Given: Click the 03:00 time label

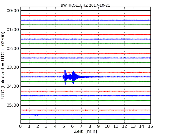Looking at the screenshot, I should pos(13,67).
